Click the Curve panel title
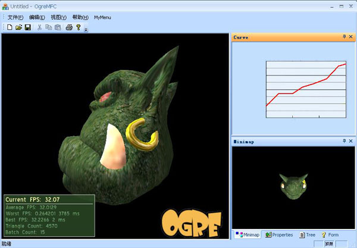This screenshot has width=357, height=248. pos(241,37)
